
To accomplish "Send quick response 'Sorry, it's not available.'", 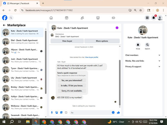I will (x=72, y=91).
